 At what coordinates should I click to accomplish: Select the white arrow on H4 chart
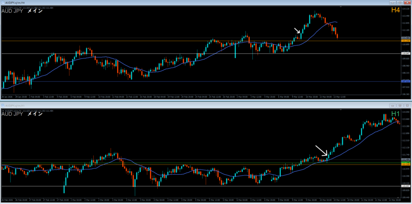pos(297,31)
